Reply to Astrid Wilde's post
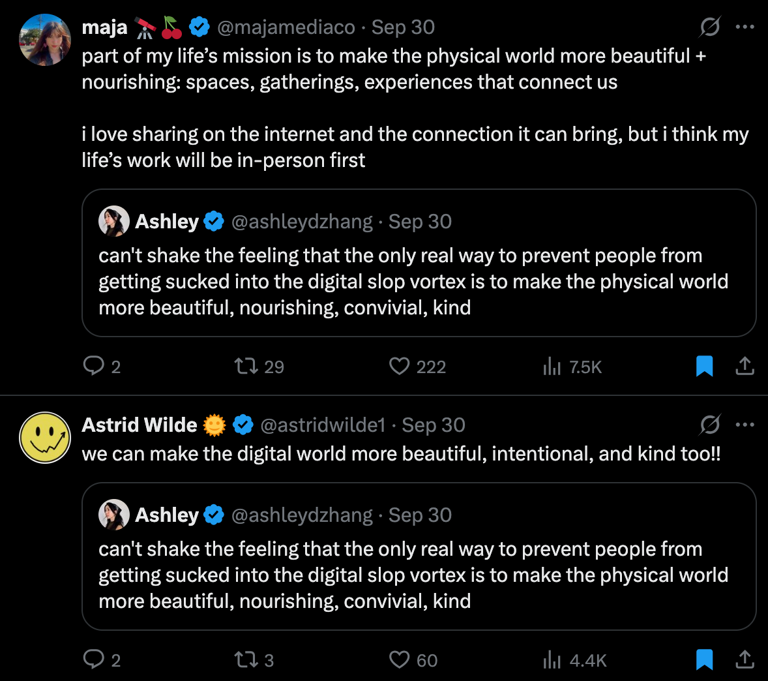This screenshot has width=768, height=681. [95, 659]
